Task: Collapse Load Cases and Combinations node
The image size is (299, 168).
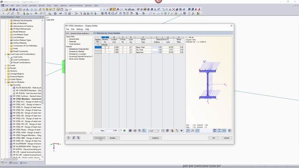Action: point(6,54)
